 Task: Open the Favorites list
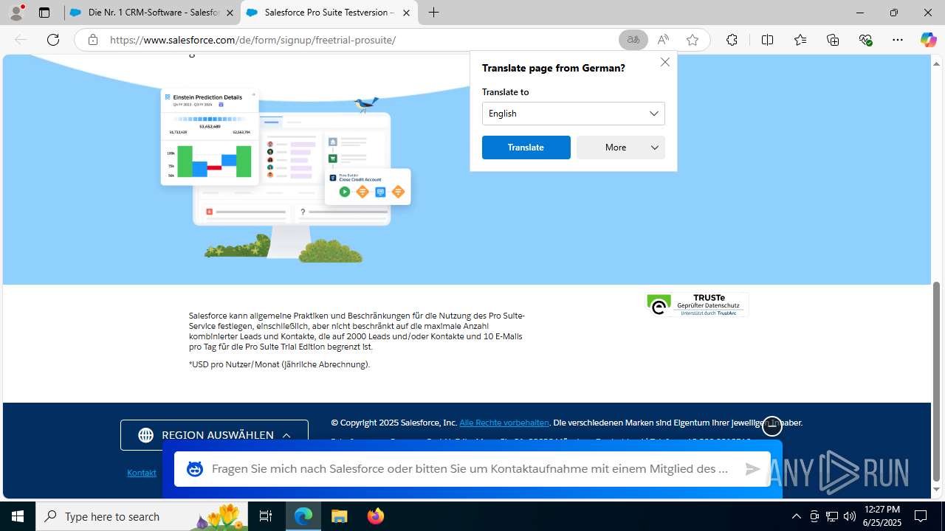tap(800, 40)
